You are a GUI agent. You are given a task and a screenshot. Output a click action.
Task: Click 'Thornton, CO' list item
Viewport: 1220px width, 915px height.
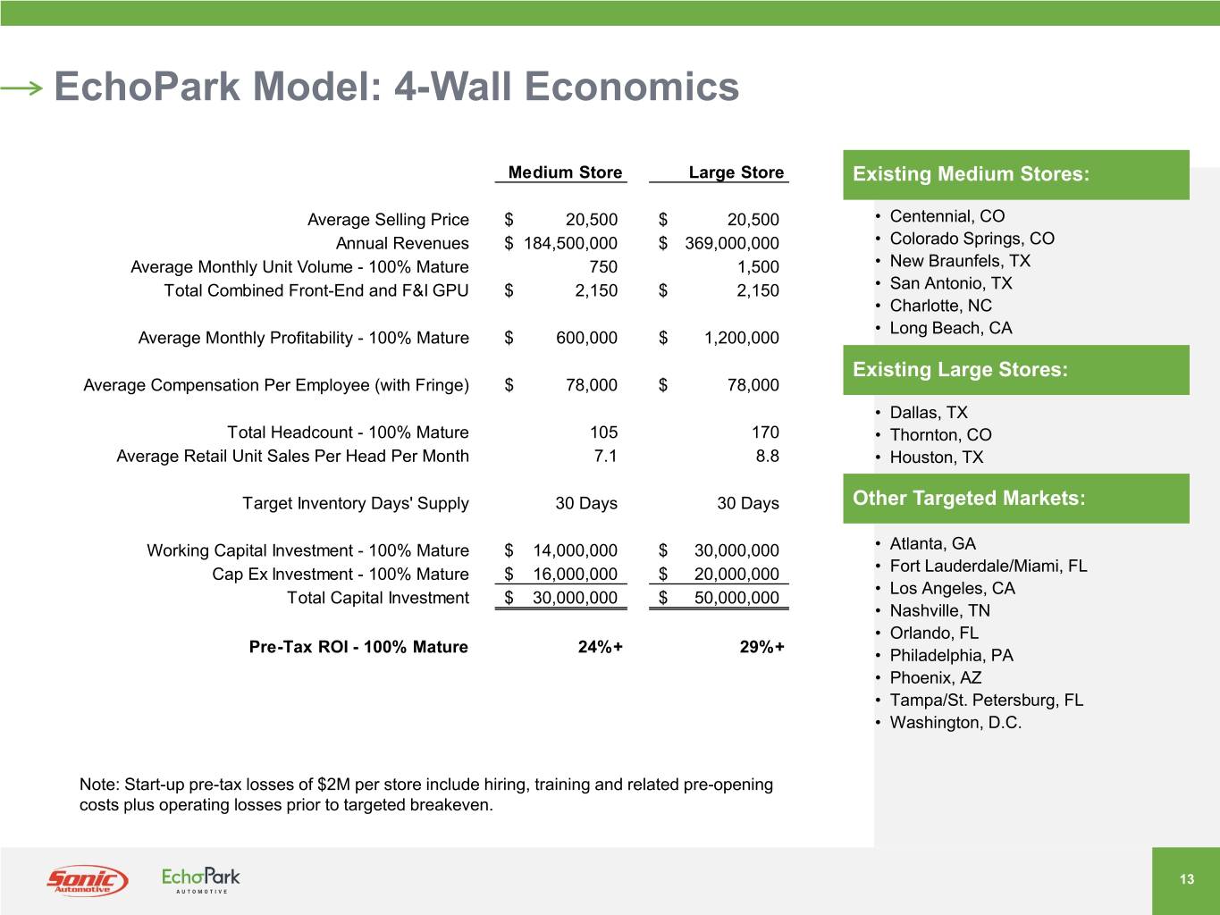941,435
